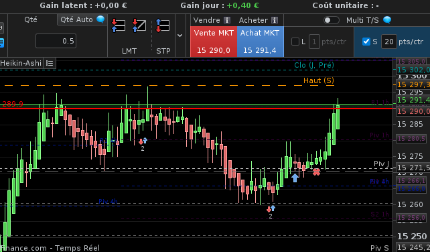Click the orange 15 297,3 price label
This screenshot has height=252, width=430.
click(x=413, y=84)
